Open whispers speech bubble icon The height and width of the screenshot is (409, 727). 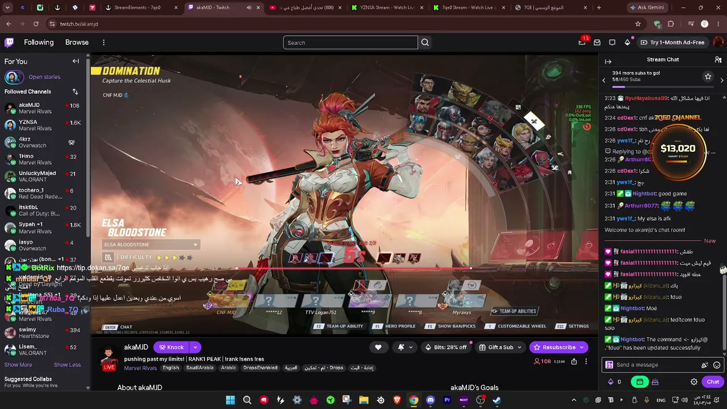(x=612, y=43)
